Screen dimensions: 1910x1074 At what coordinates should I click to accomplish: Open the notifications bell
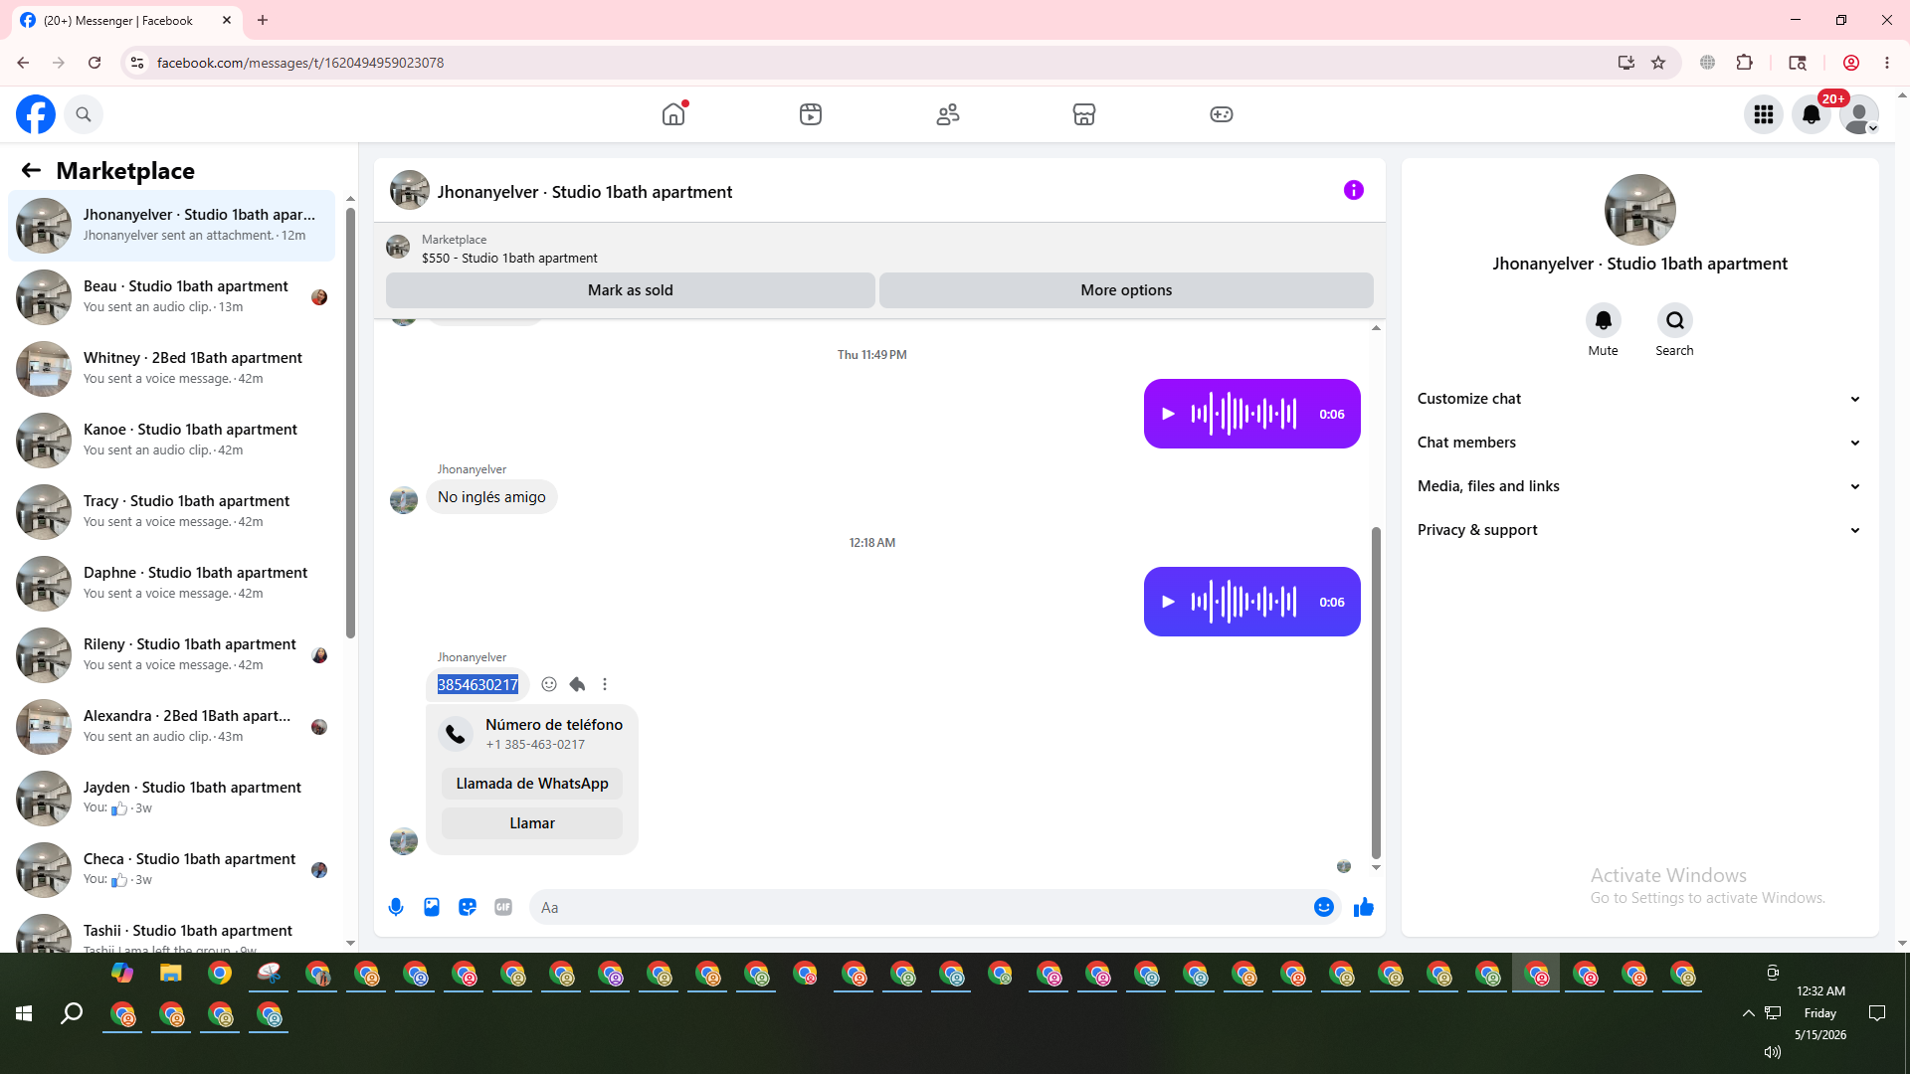(1812, 114)
